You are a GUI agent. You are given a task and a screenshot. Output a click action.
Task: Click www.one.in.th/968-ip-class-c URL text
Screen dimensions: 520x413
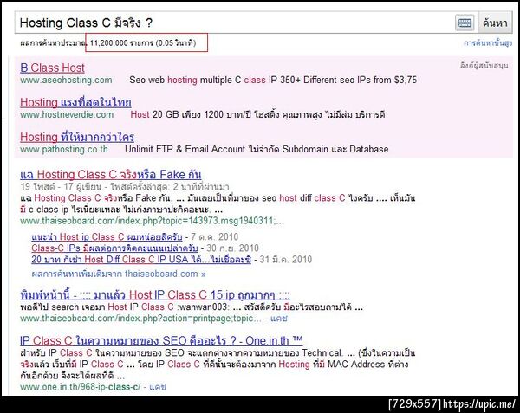click(x=81, y=387)
